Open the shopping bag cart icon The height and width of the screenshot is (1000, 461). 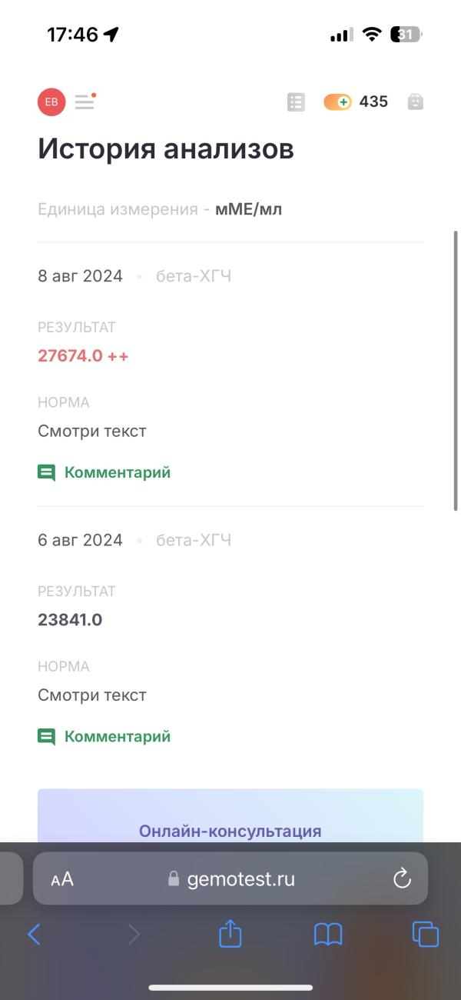point(415,102)
